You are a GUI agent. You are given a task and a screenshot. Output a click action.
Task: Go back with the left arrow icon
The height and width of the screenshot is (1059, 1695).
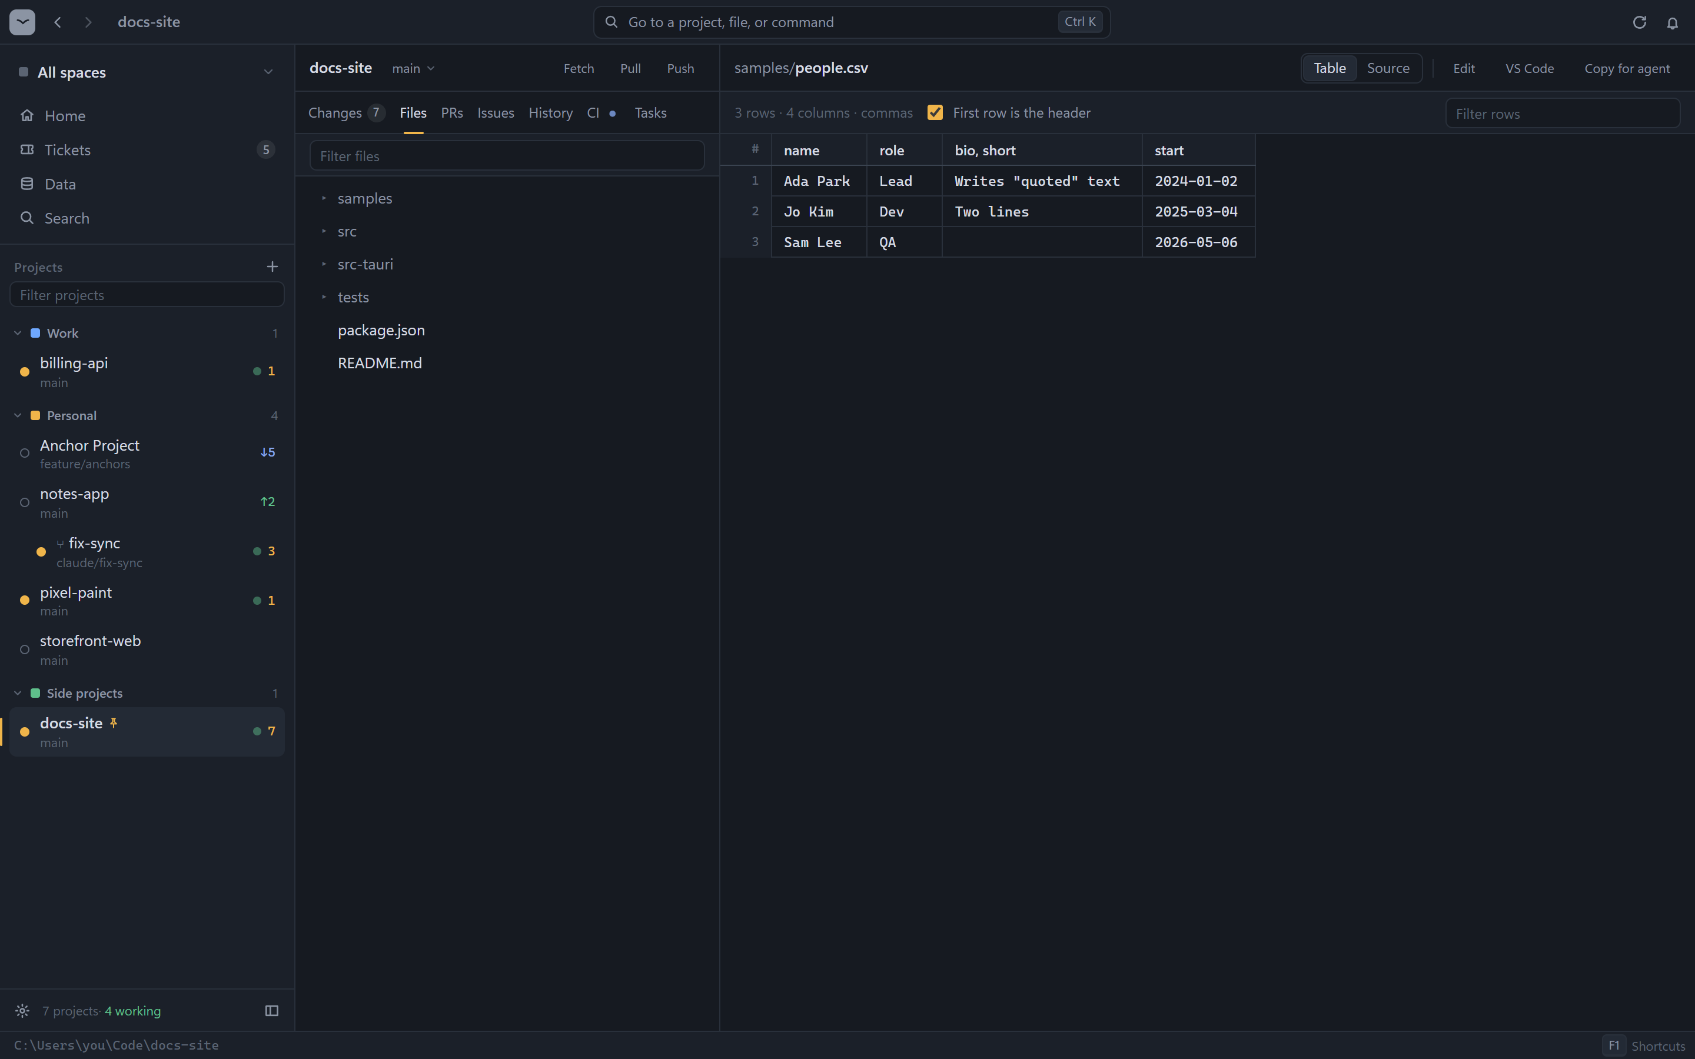coord(58,22)
